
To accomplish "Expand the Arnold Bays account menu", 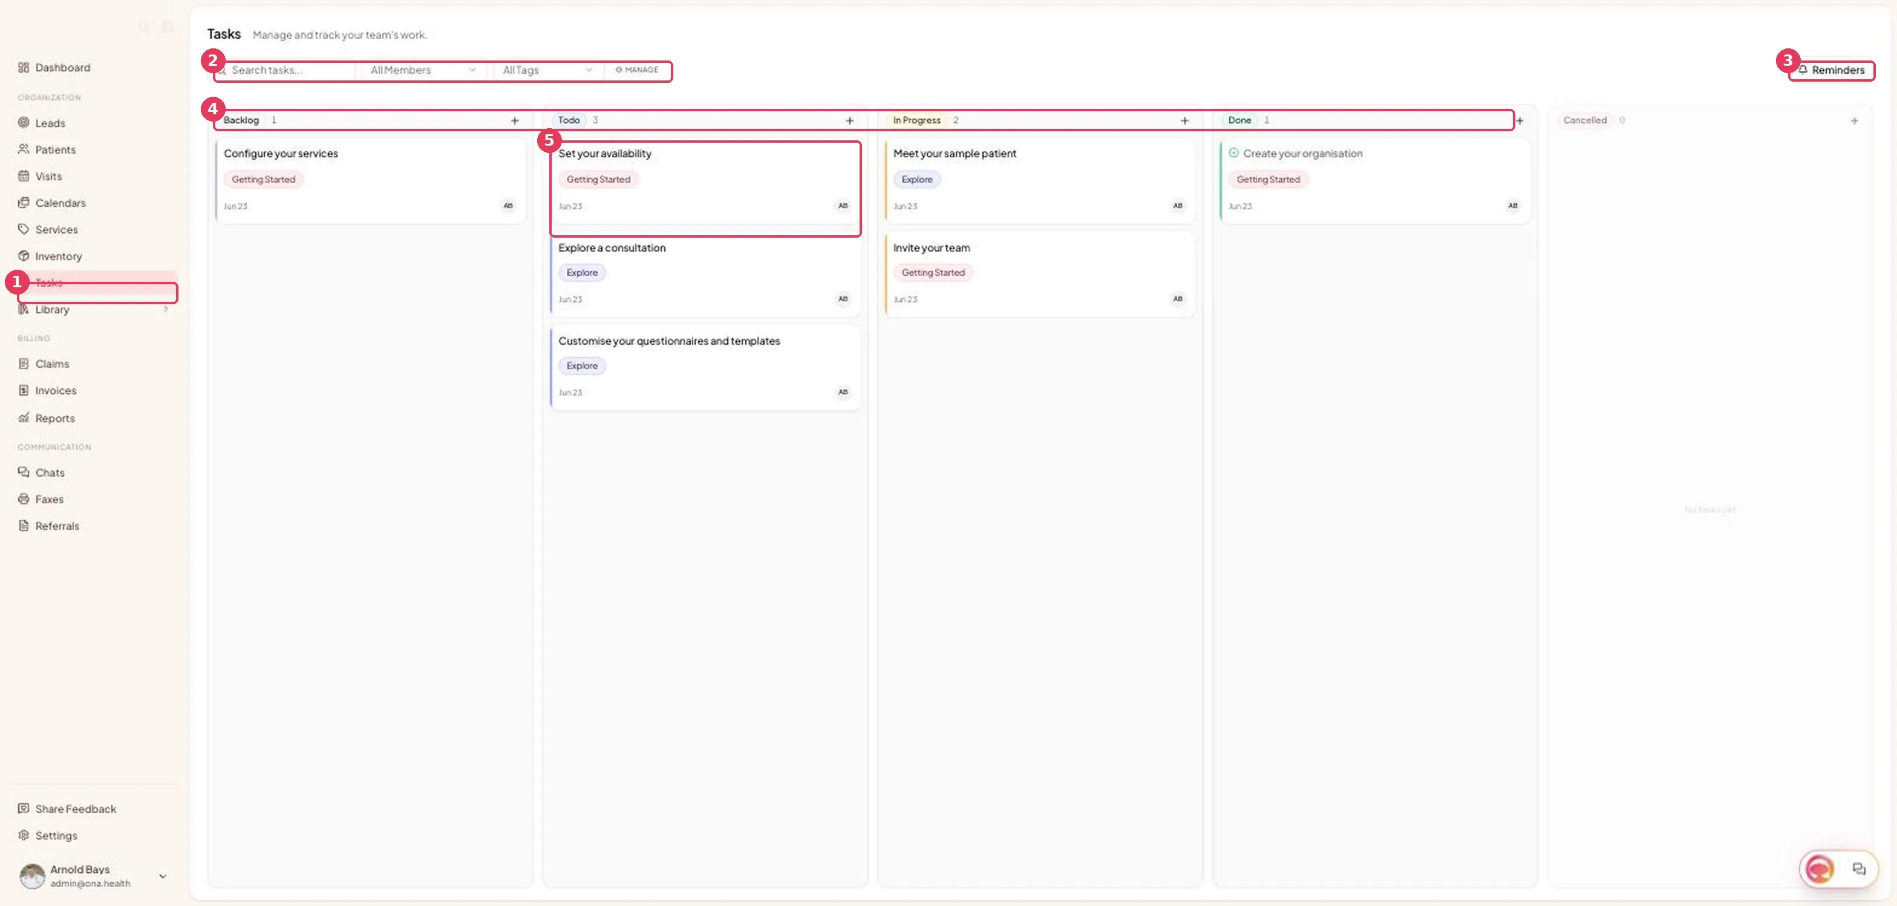I will [163, 876].
